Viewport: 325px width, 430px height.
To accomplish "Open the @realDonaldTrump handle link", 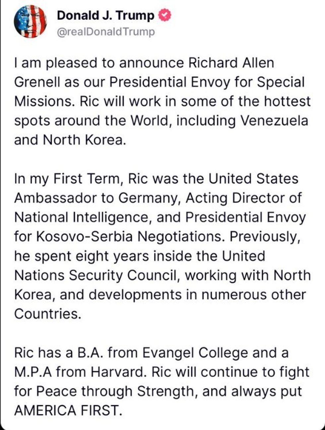I will coord(106,32).
